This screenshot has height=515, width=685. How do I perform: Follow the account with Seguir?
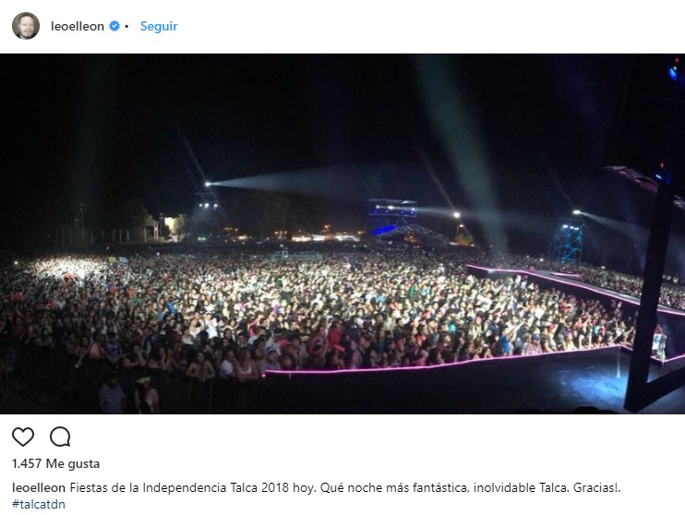(x=159, y=27)
